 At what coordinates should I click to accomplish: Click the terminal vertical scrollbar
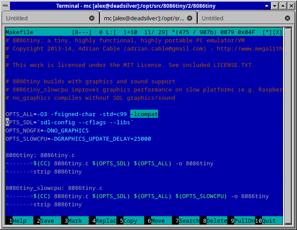coord(288,126)
